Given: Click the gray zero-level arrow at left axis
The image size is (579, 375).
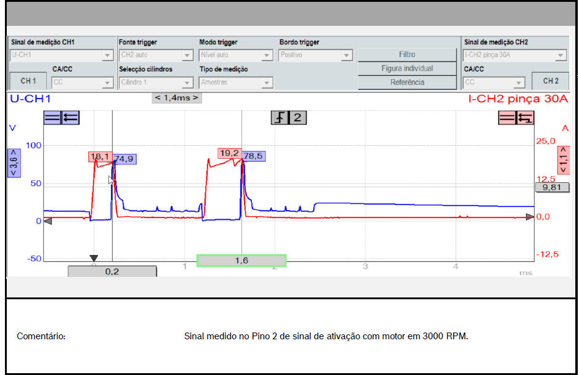Looking at the screenshot, I should pos(47,222).
